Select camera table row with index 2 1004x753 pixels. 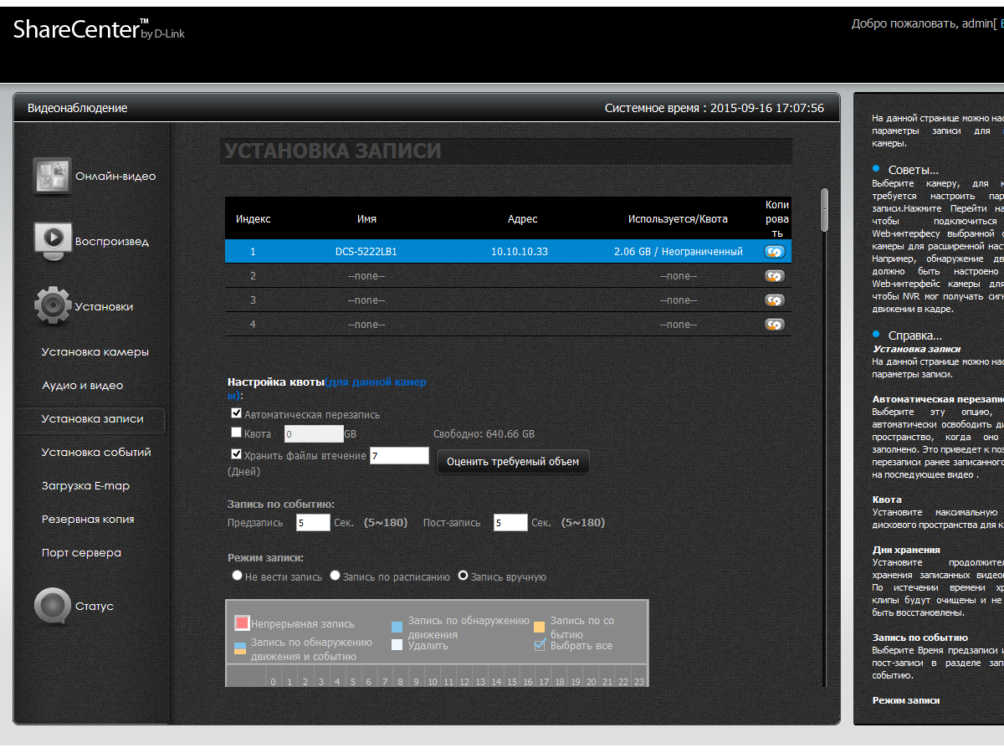click(x=508, y=275)
